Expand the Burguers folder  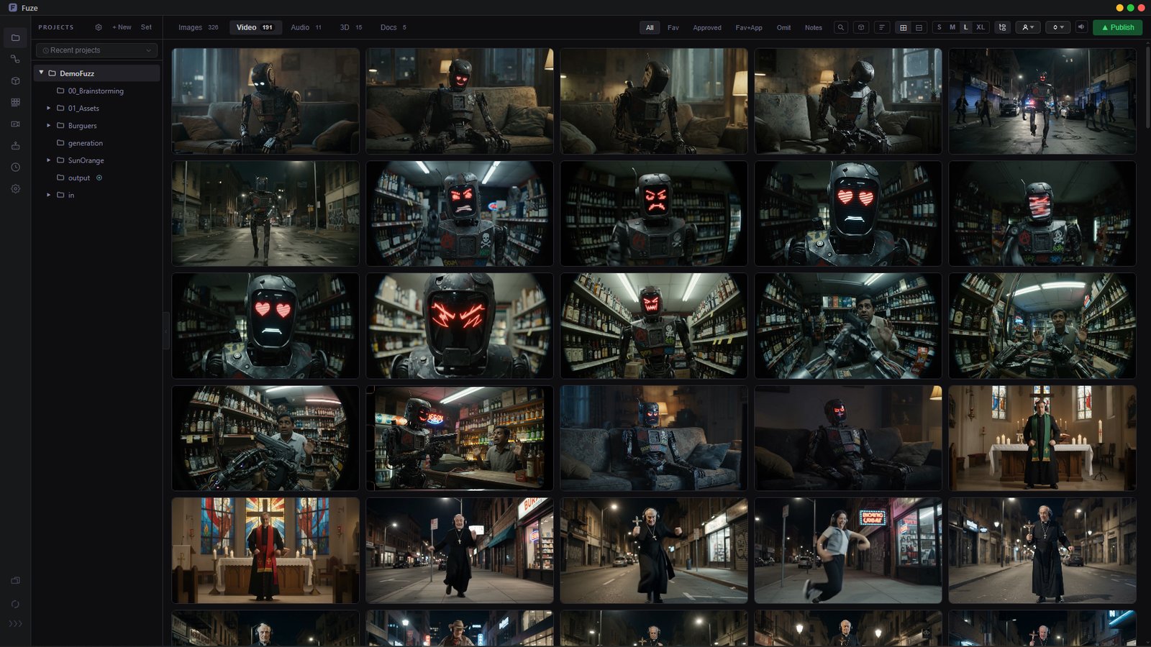point(49,126)
